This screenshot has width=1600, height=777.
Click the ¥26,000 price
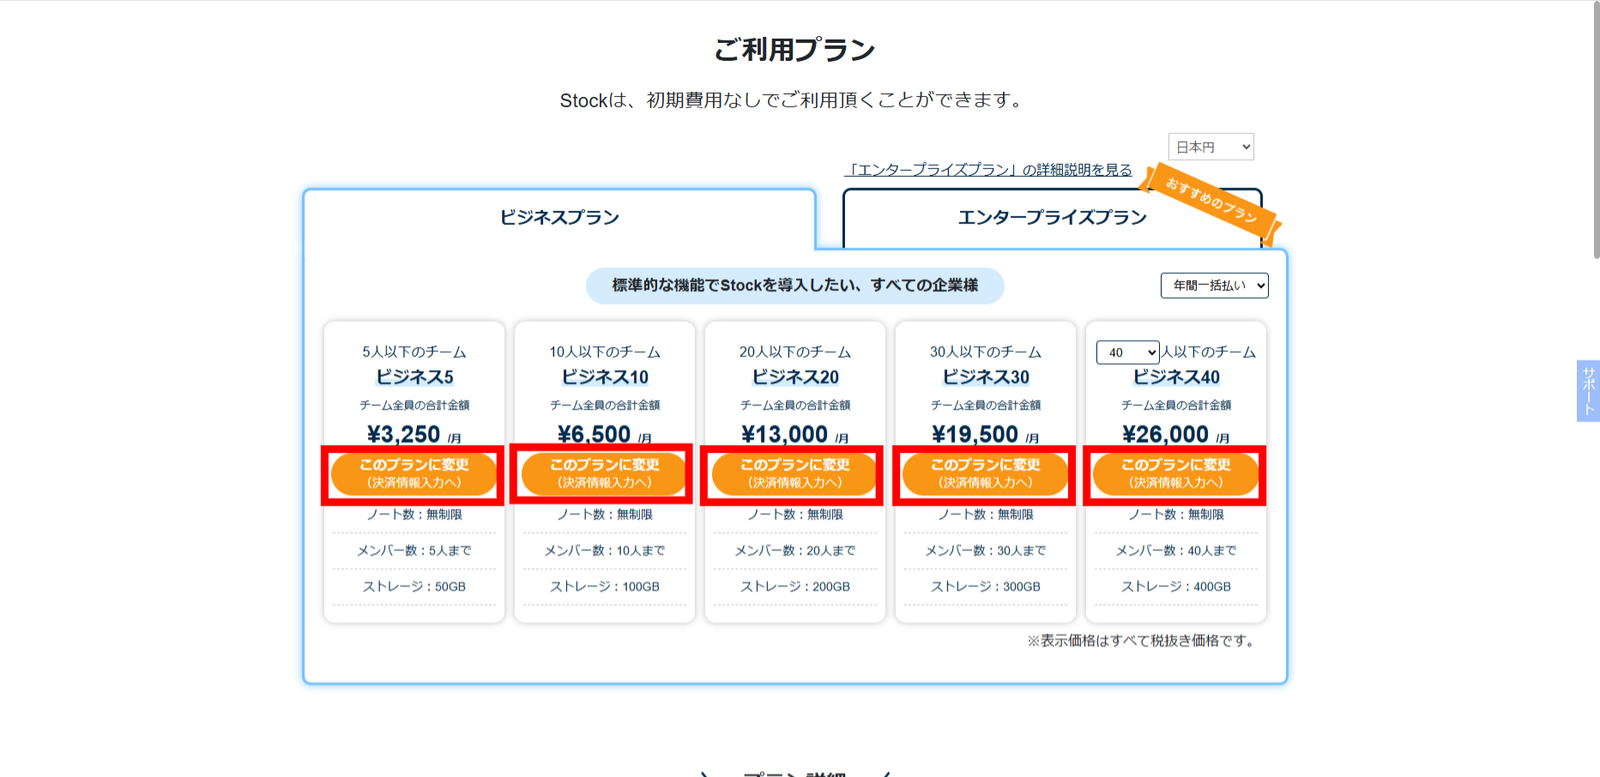click(1165, 434)
